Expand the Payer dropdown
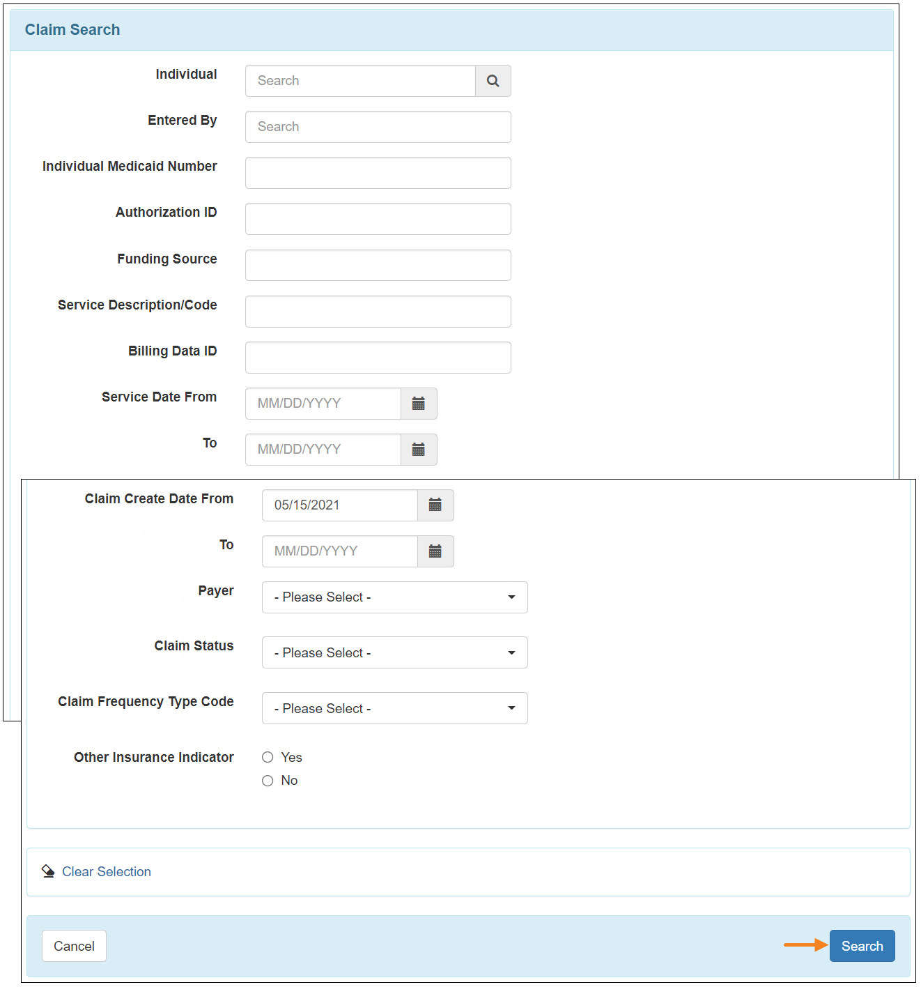Image resolution: width=921 pixels, height=987 pixels. (x=394, y=597)
